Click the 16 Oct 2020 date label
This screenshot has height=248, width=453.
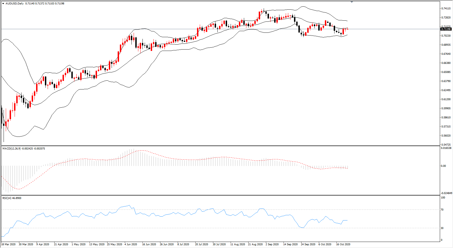coord(343,244)
